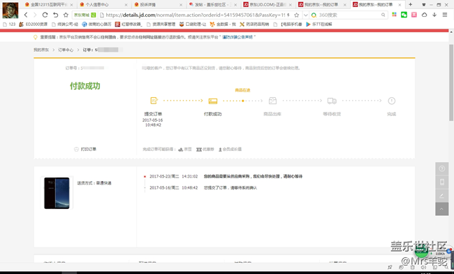This screenshot has width=454, height=274.
Task: Switch to the 个人信息中心 tab
Action: [103, 5]
